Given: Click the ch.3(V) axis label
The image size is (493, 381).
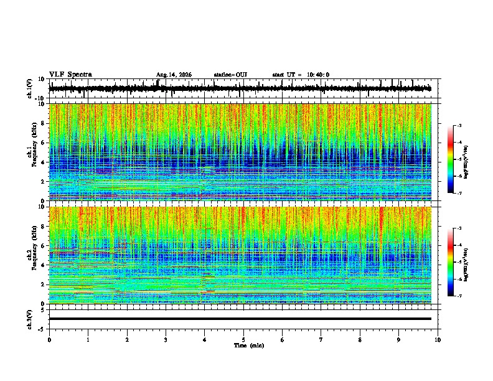Looking at the screenshot, I should [30, 319].
